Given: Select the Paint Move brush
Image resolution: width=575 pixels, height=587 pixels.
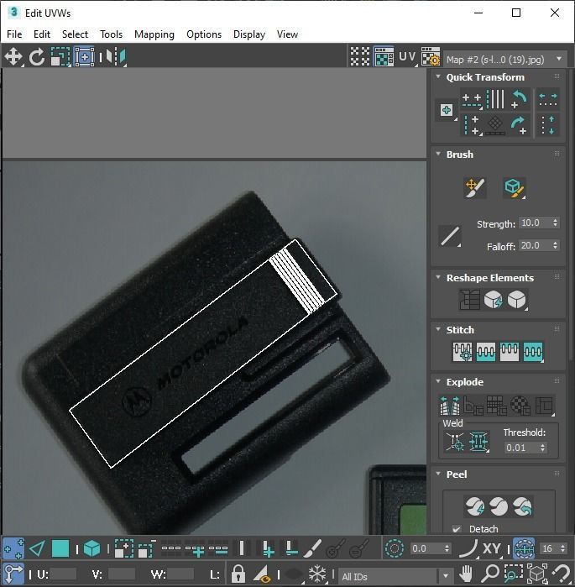Looking at the screenshot, I should (474, 187).
